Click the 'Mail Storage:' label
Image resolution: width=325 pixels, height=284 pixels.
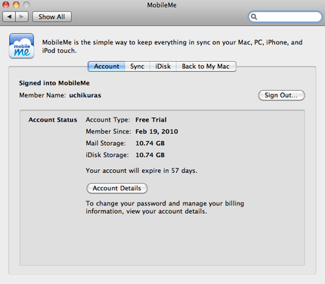click(x=106, y=144)
